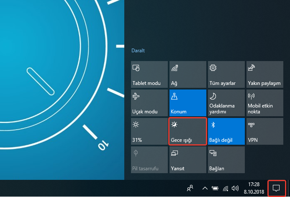Click the taskbar clock showing 17:28
This screenshot has width=290, height=197.
(x=254, y=188)
